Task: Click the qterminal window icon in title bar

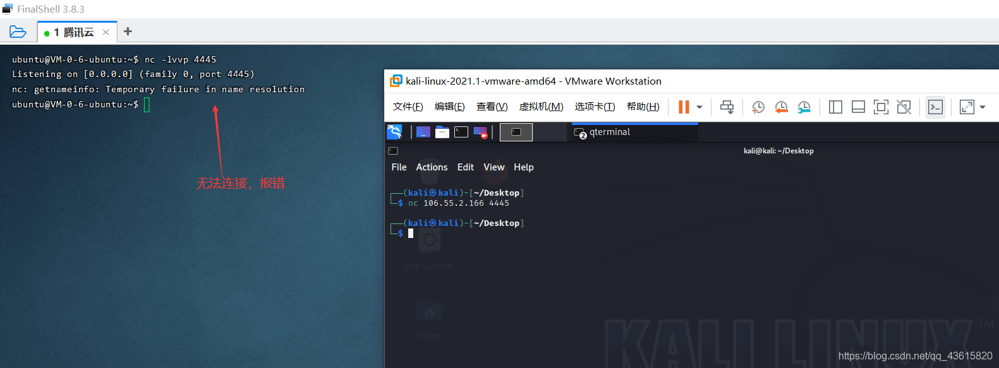Action: click(393, 151)
